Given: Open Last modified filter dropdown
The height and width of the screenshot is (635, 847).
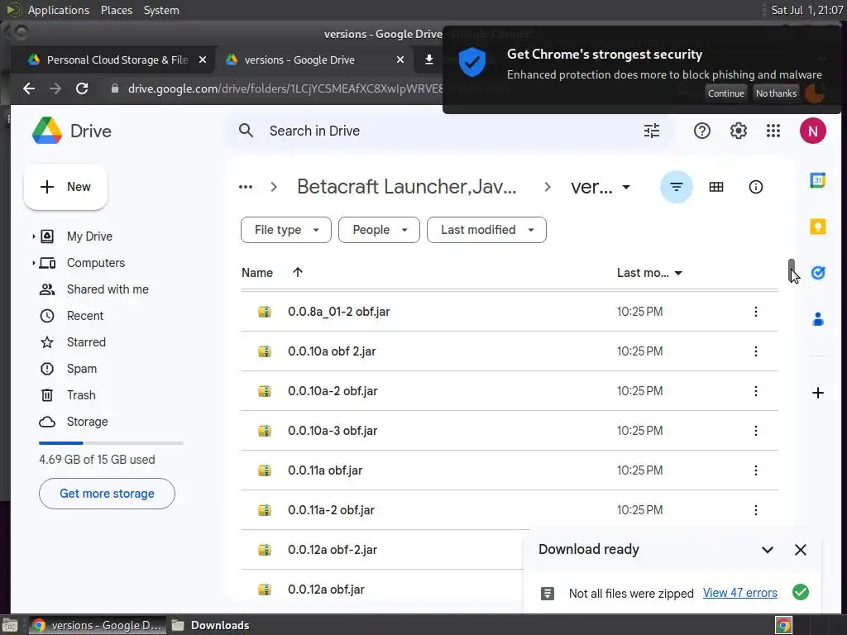Looking at the screenshot, I should pos(486,230).
